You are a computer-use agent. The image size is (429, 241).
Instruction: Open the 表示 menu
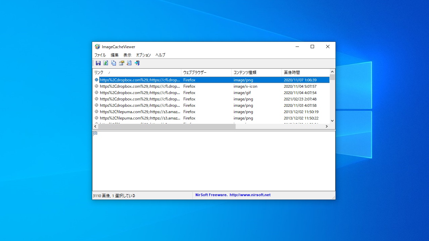pyautogui.click(x=127, y=55)
